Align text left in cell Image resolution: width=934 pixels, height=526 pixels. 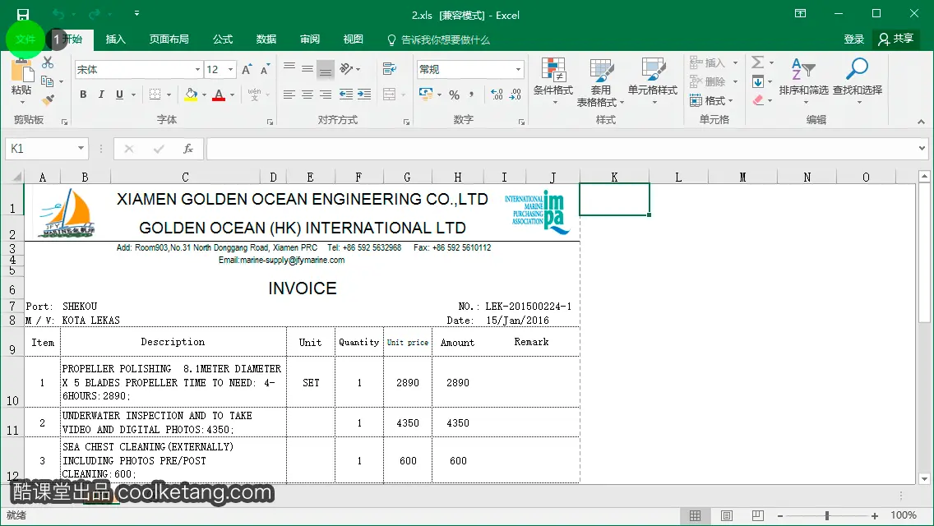[289, 95]
